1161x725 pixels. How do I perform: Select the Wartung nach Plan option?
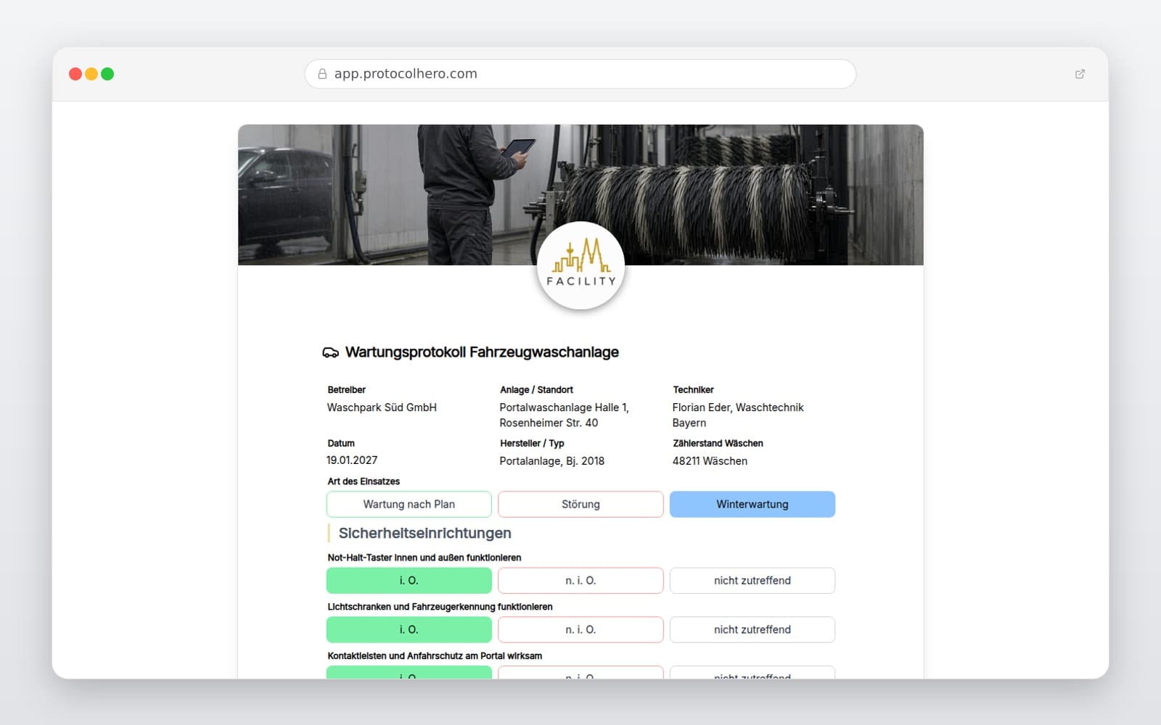click(x=409, y=505)
